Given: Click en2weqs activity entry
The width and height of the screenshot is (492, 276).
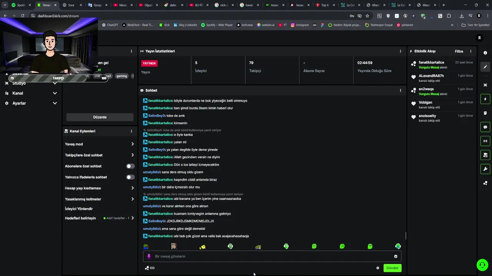Looking at the screenshot, I should [x=442, y=91].
